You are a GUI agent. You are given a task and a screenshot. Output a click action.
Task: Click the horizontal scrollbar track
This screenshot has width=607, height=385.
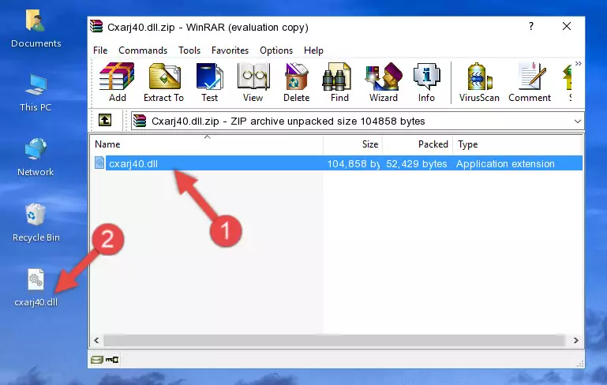coord(335,340)
